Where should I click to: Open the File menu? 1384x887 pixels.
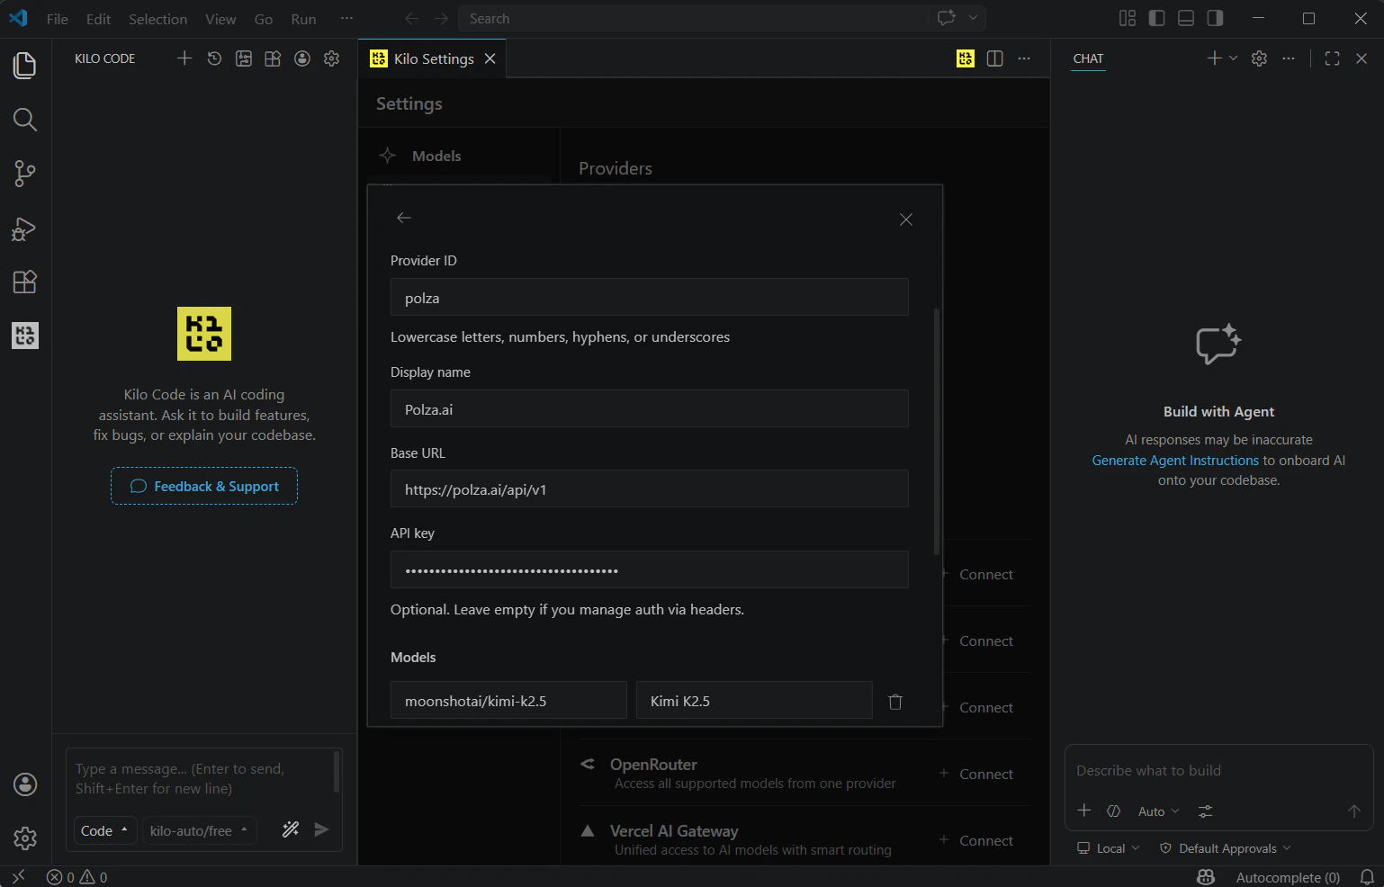(58, 19)
